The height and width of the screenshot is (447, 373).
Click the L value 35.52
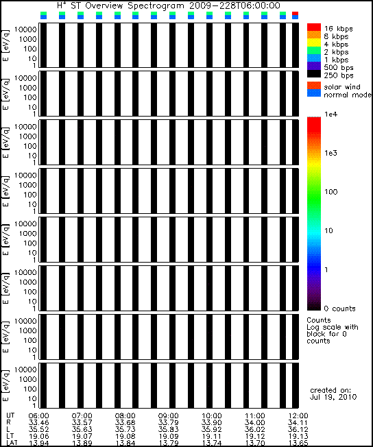39,430
